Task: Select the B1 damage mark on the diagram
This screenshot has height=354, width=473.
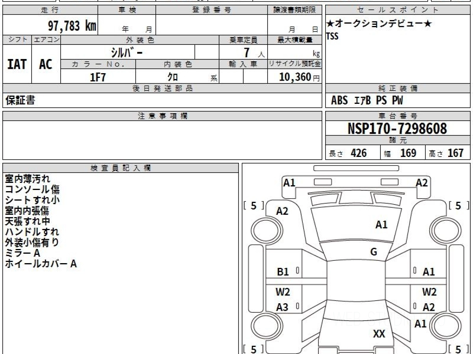Action: pos(283,271)
